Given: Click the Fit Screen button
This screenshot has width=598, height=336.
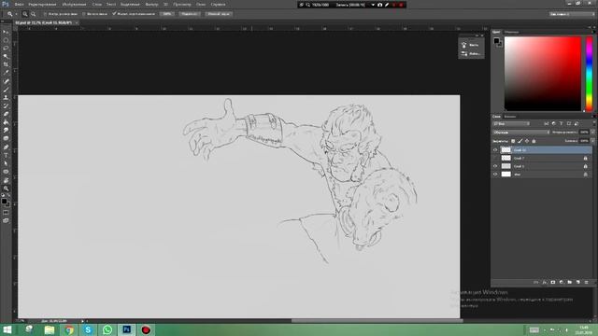Looking at the screenshot, I should pos(189,14).
